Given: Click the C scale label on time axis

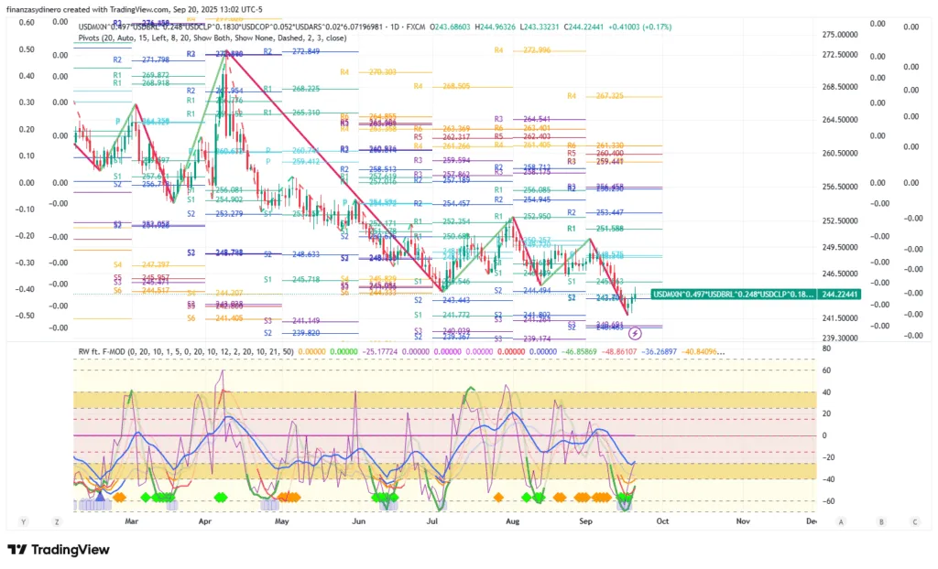Looking at the screenshot, I should coord(915,521).
